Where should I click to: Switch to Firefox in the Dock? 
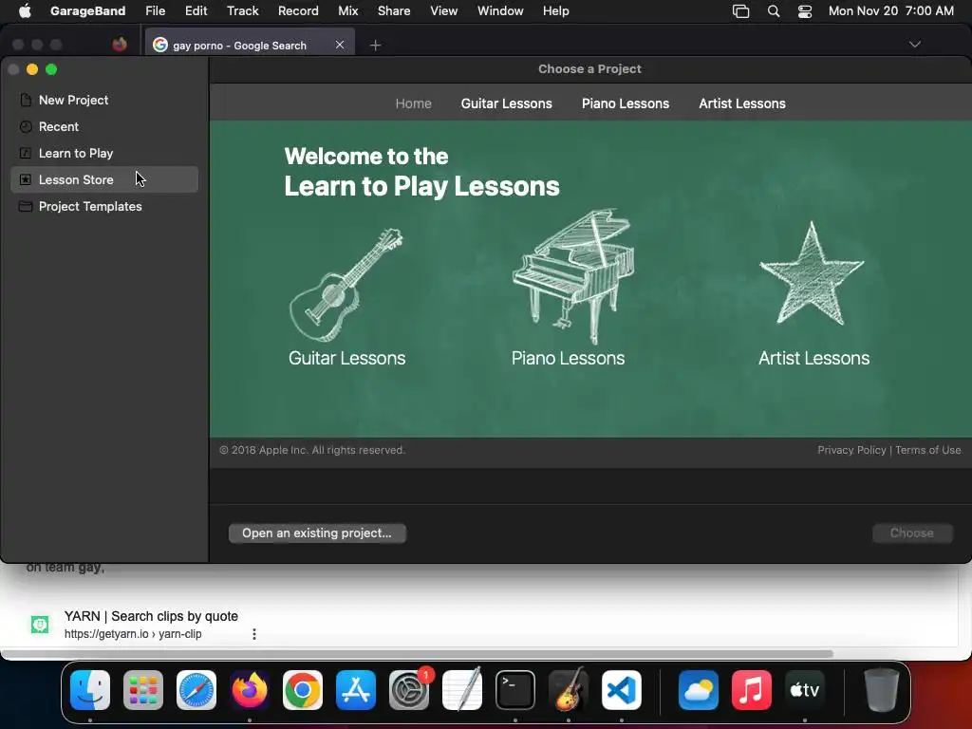(x=250, y=690)
